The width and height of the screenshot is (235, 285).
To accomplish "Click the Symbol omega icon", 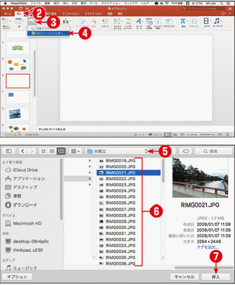I will [x=194, y=21].
